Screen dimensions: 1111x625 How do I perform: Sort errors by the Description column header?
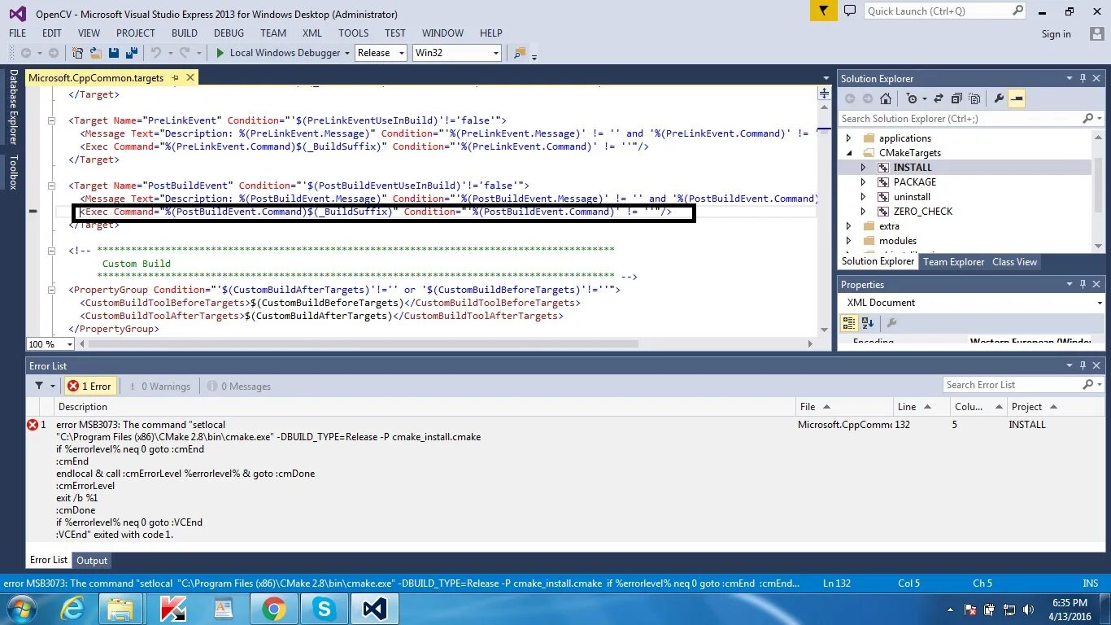point(425,407)
